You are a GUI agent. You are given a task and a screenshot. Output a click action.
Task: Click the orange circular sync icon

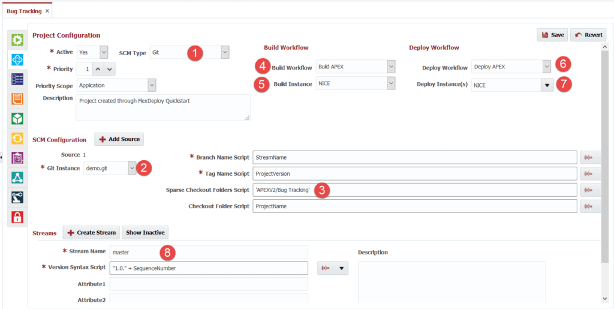tap(17, 138)
